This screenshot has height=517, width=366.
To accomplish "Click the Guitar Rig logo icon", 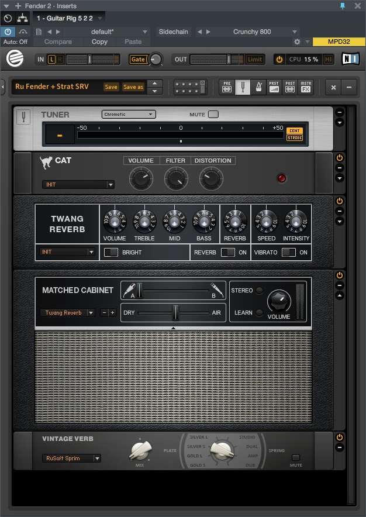I will (x=15, y=59).
